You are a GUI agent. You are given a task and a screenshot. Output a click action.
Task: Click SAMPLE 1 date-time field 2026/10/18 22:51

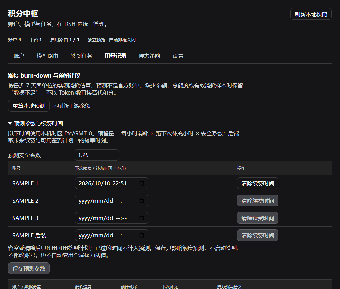pos(112,183)
